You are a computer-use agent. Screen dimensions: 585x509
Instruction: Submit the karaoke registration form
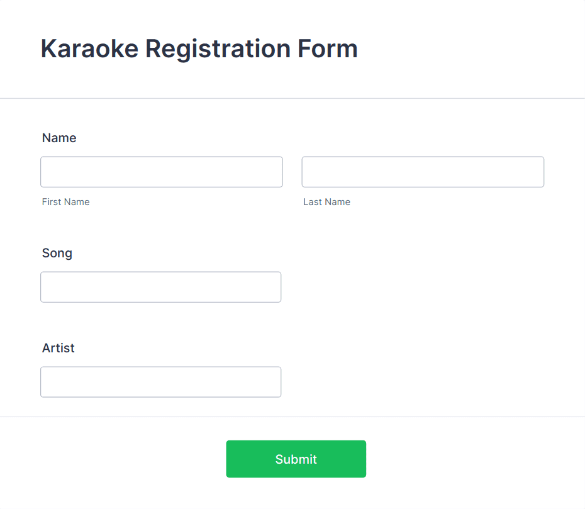296,459
